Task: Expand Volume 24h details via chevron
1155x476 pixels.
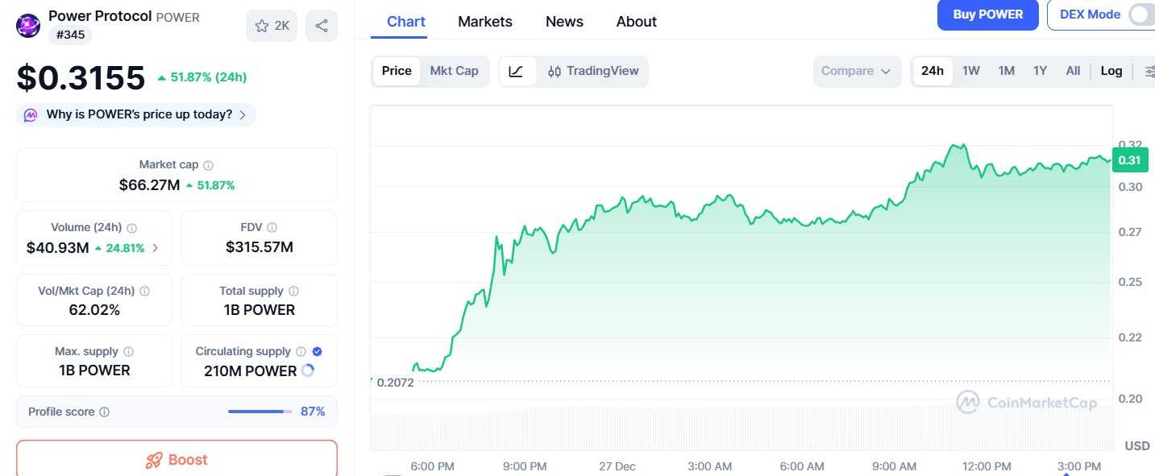Action: 156,248
